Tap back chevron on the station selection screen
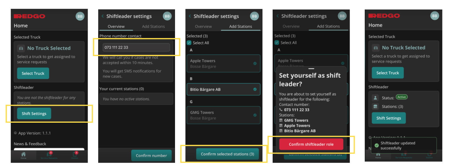This screenshot has width=450, height=168. (x=190, y=16)
